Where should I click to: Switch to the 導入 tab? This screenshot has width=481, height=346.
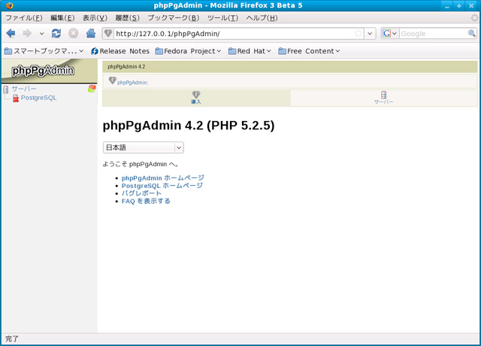196,98
